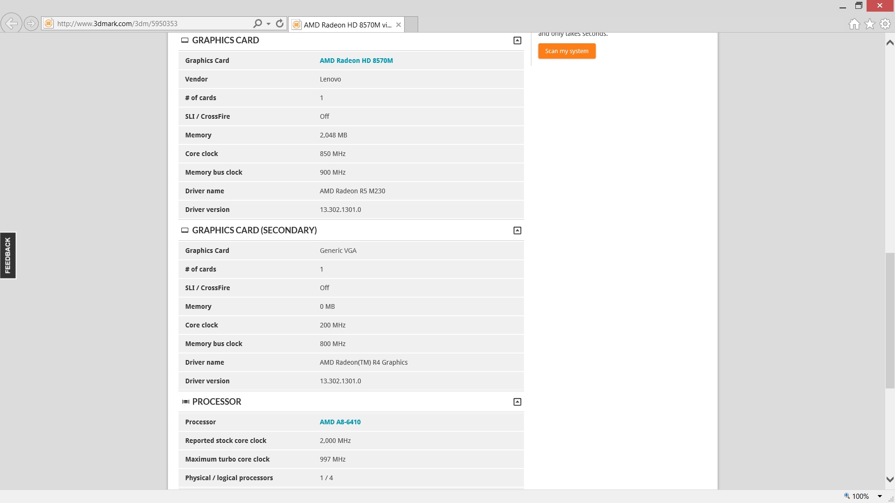Open the FEEDBACK side tab
895x503 pixels.
click(8, 255)
